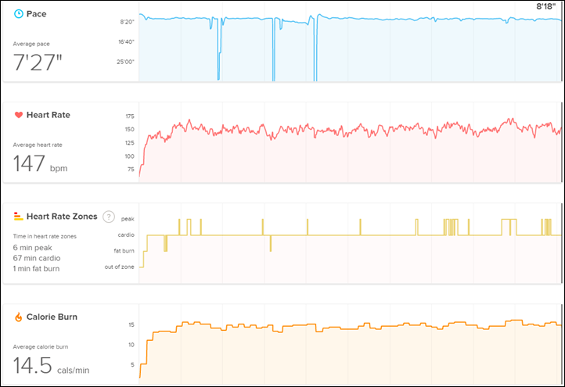565x387 pixels.
Task: Click the 'Average calorie burn' label
Action: pos(41,347)
